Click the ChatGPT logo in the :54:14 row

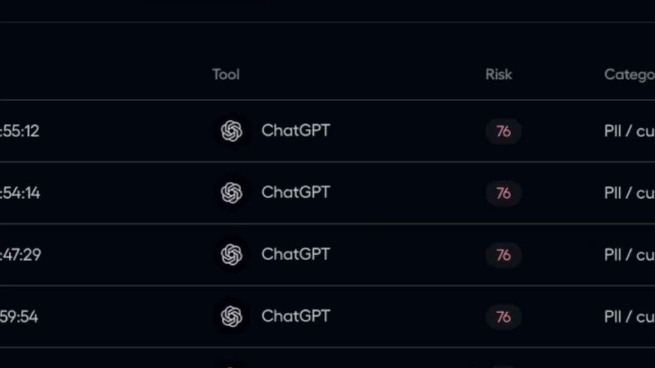point(231,193)
